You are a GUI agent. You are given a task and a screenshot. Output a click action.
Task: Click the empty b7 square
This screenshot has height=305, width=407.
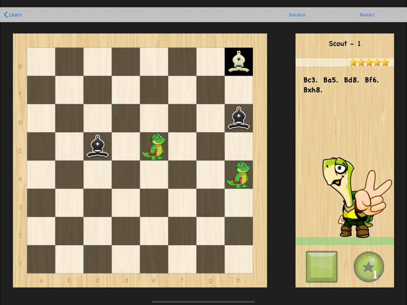point(69,90)
